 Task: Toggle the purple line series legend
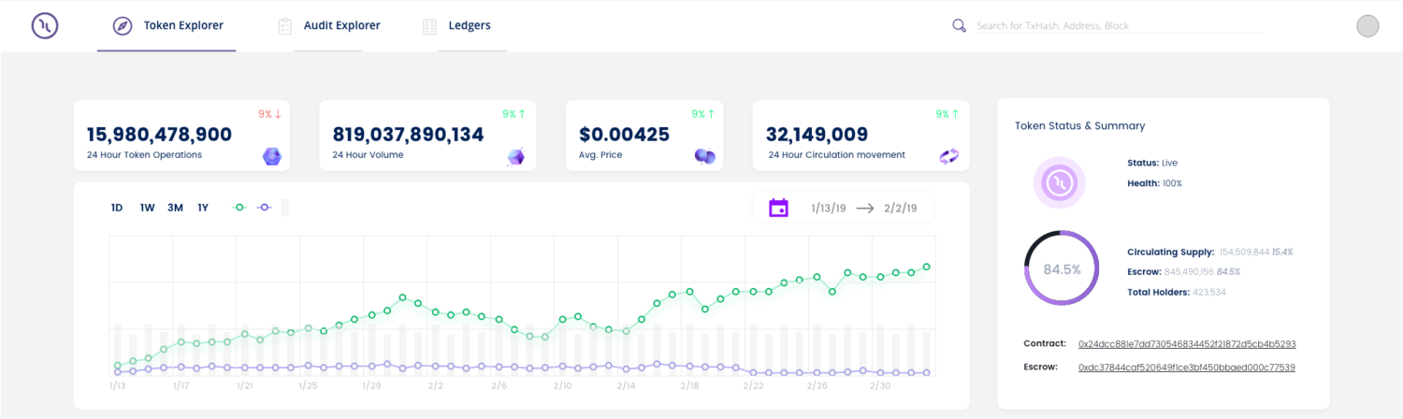tap(264, 208)
